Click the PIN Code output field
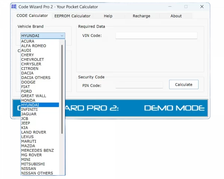This screenshot has height=179, width=224. [139, 85]
